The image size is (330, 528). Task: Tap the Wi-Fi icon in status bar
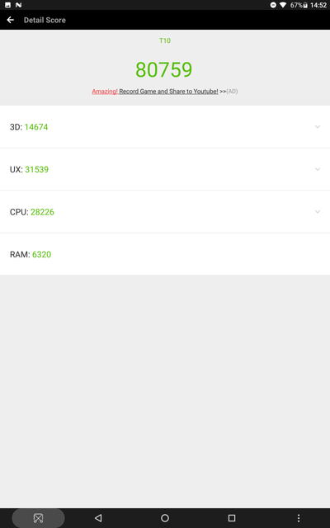tap(283, 5)
